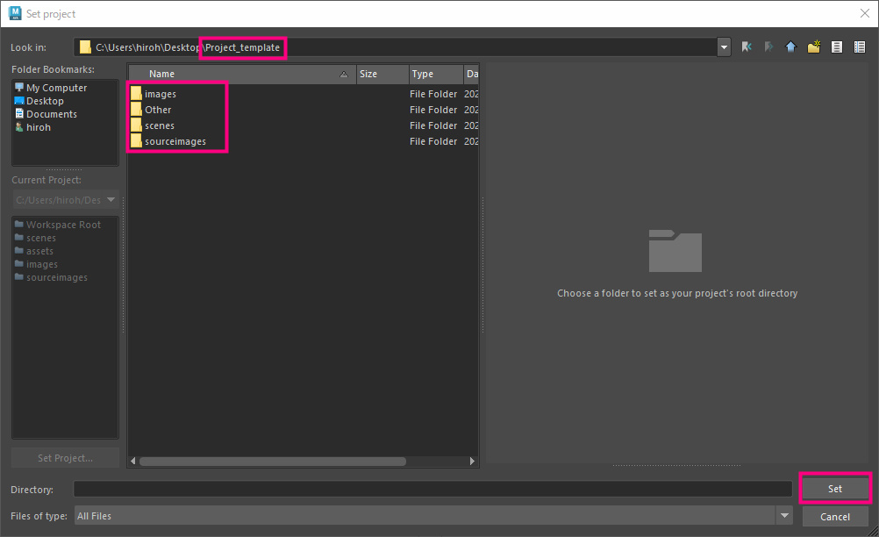The image size is (879, 537).
Task: Select Workspace Root in project tree
Action: [x=58, y=225]
